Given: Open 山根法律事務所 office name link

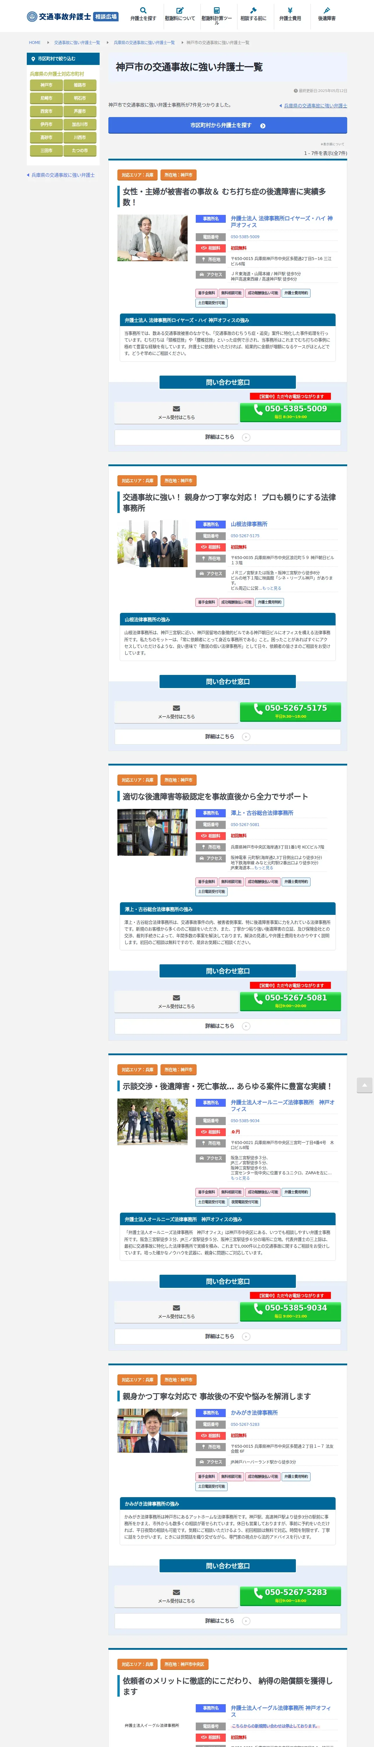Looking at the screenshot, I should (249, 524).
